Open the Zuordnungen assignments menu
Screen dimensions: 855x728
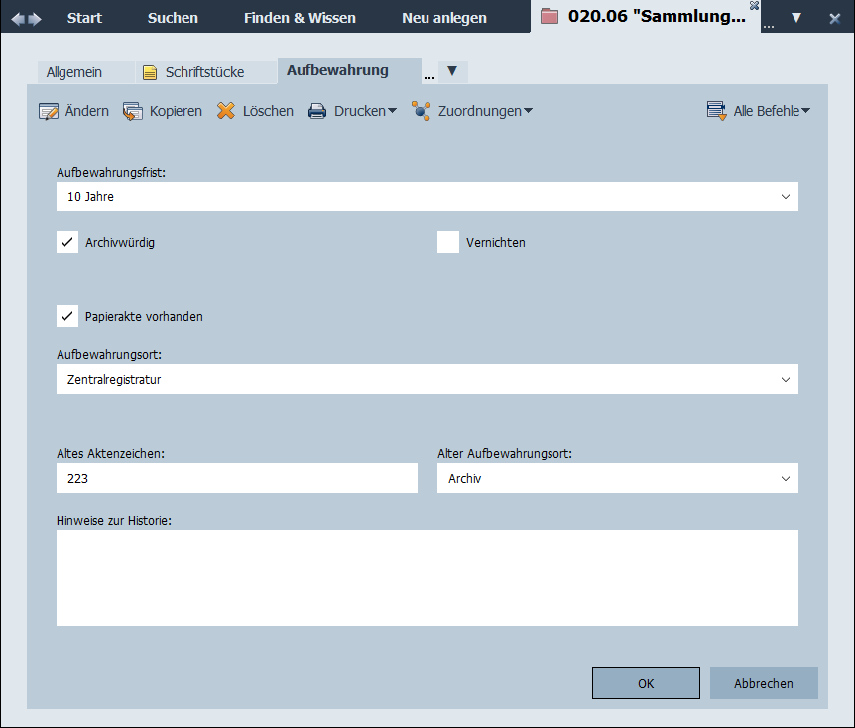coord(471,111)
